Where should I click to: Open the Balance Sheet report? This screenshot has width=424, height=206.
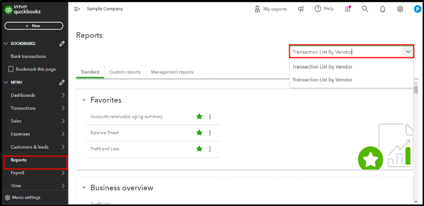105,133
